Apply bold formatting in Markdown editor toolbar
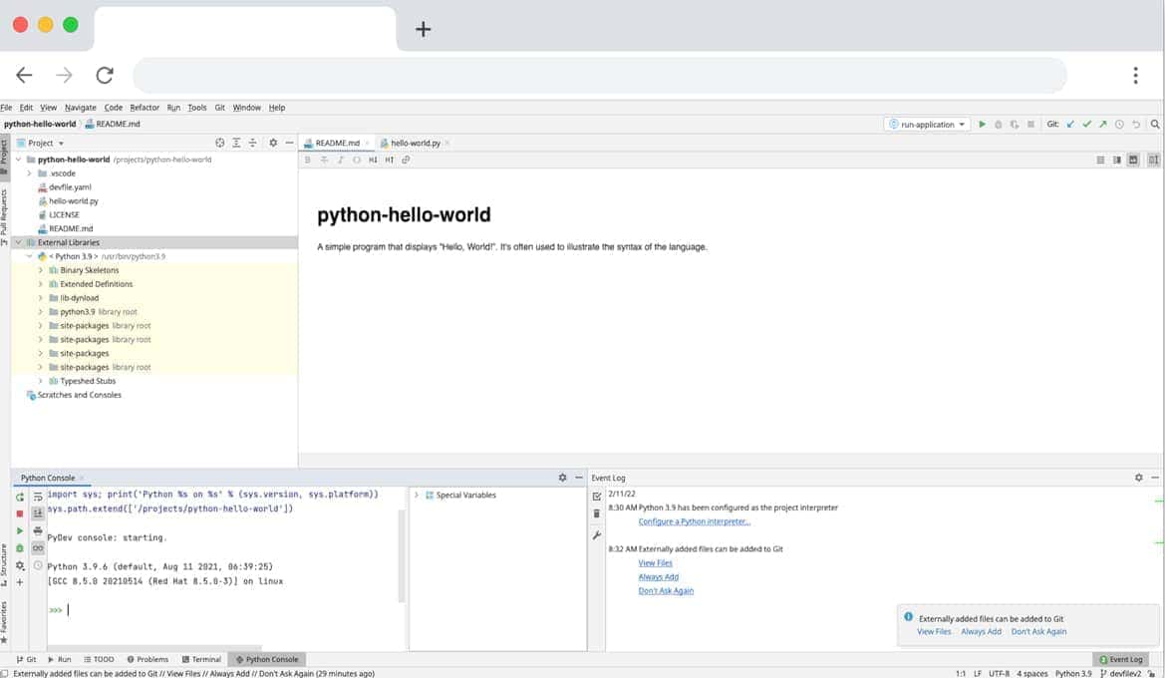Screen dimensions: 1165x678 pos(308,160)
